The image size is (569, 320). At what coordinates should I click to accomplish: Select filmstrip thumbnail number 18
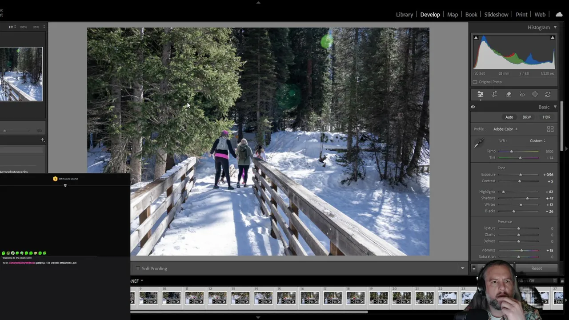[x=356, y=298]
